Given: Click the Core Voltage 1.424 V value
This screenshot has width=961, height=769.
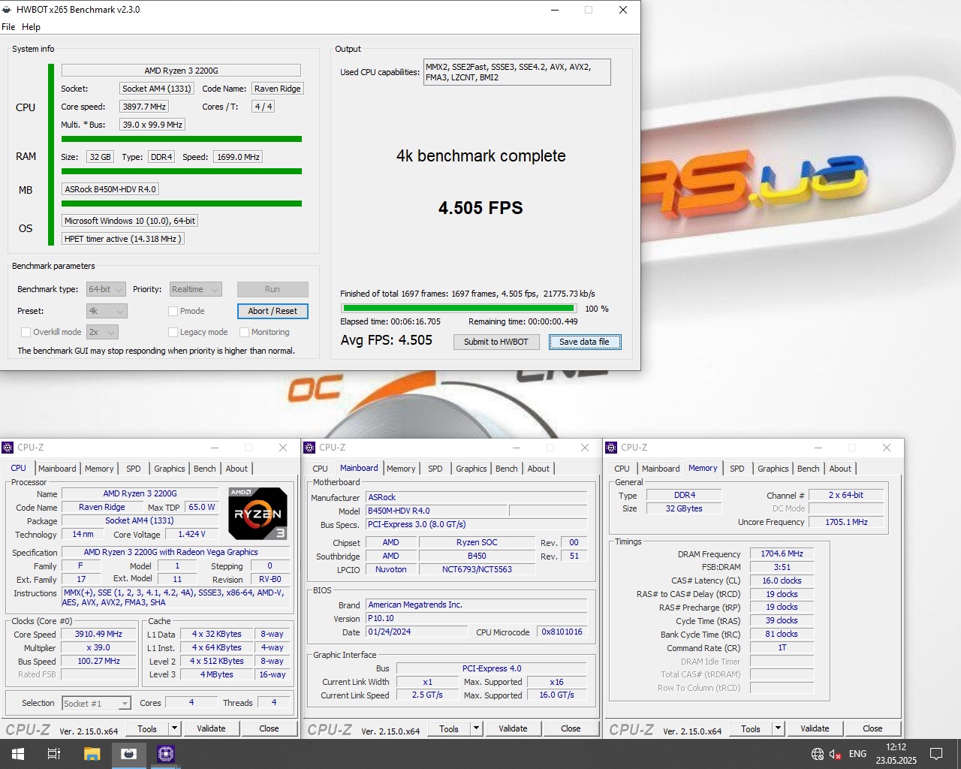Looking at the screenshot, I should click(x=191, y=534).
